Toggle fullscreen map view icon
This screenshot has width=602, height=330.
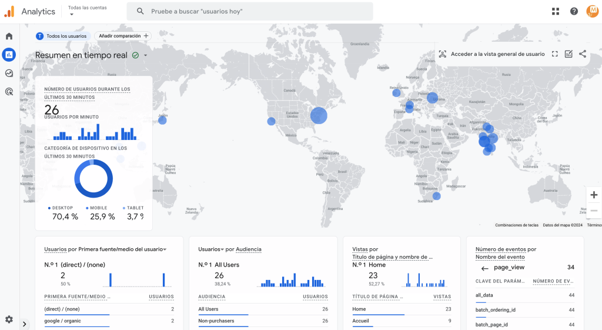555,54
